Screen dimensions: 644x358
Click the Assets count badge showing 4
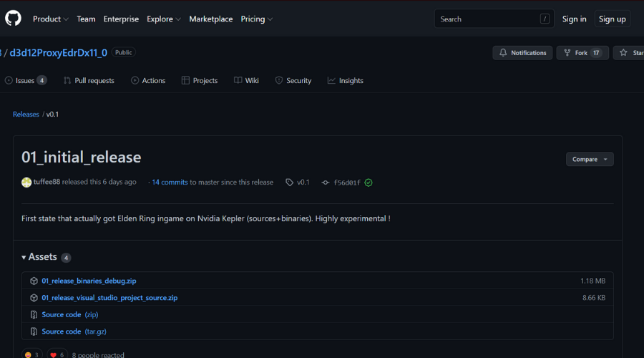click(x=66, y=258)
